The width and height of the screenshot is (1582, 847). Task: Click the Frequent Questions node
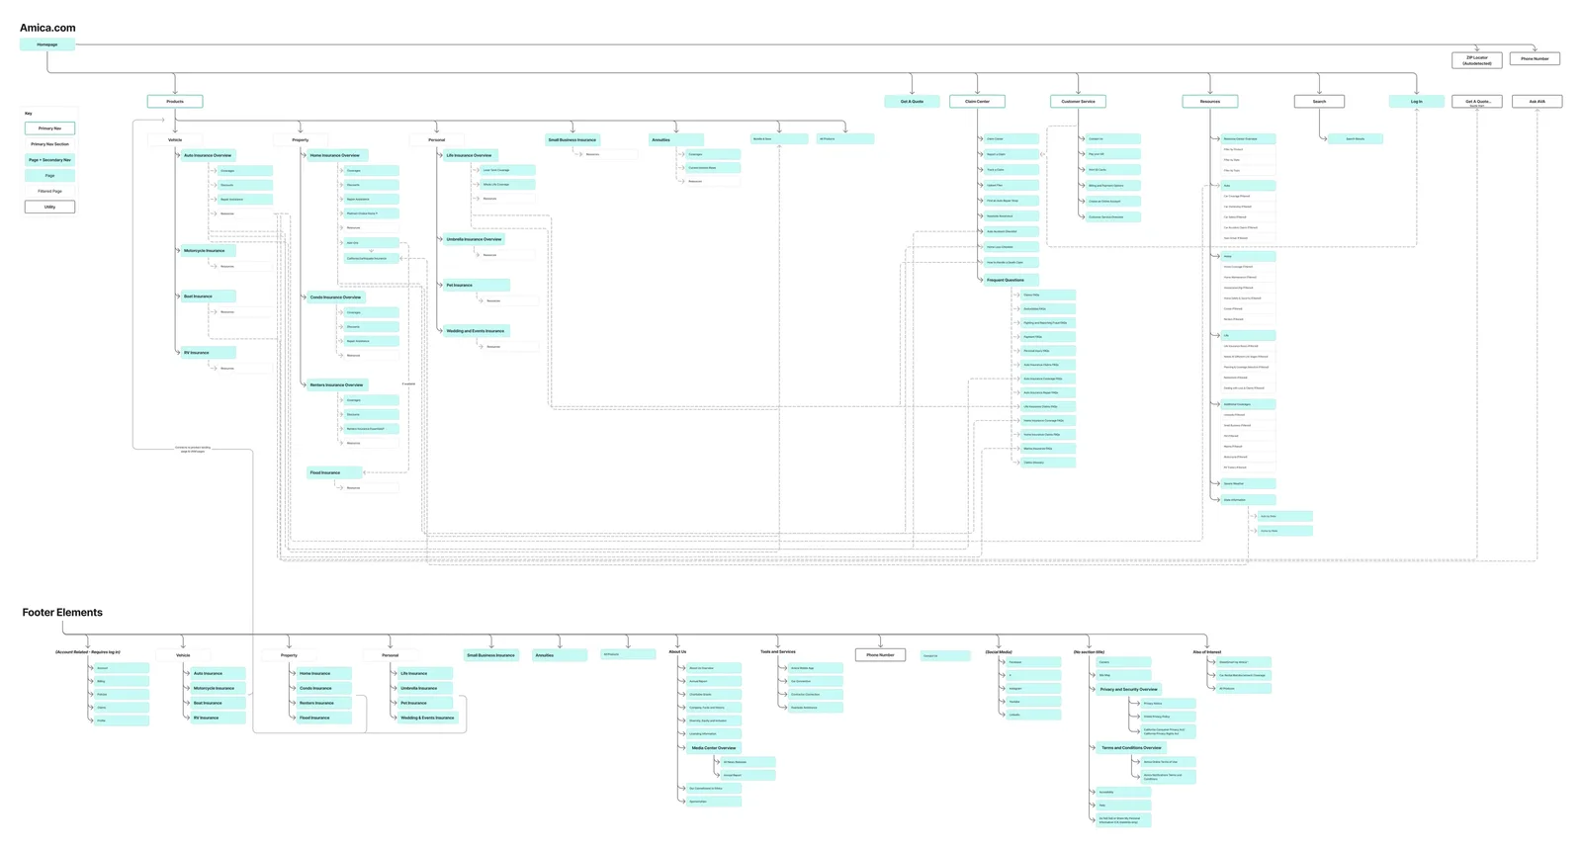[x=1006, y=280]
